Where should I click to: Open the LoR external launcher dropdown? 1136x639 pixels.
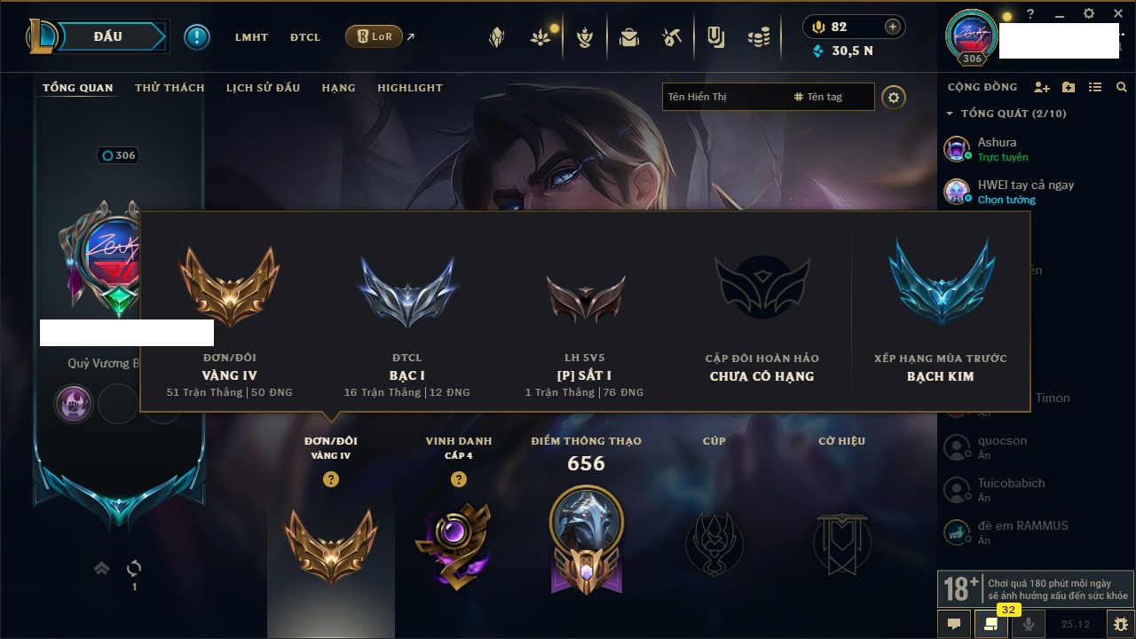(374, 36)
